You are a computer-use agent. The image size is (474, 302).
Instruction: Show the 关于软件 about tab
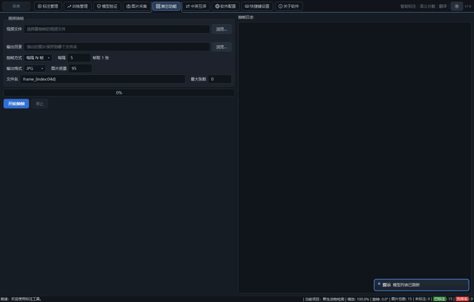coord(289,6)
